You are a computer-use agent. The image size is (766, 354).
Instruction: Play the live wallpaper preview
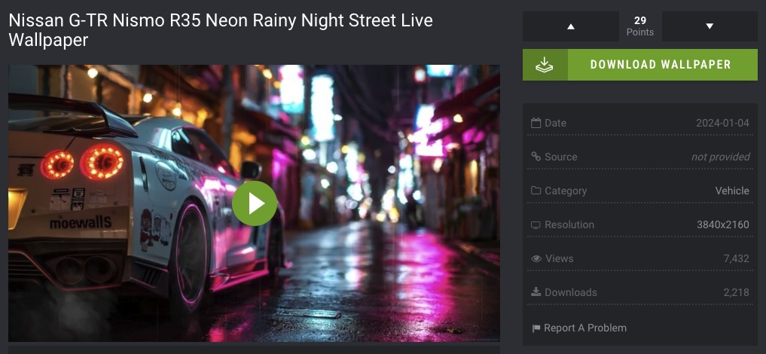(x=255, y=203)
